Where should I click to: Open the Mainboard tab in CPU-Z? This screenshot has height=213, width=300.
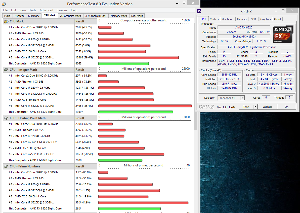pyautogui.click(x=228, y=19)
